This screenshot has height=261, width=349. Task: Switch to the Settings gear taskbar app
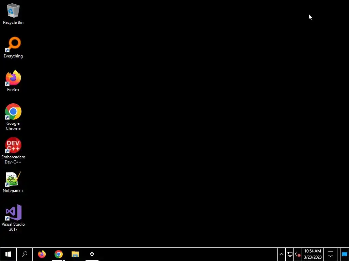92,254
